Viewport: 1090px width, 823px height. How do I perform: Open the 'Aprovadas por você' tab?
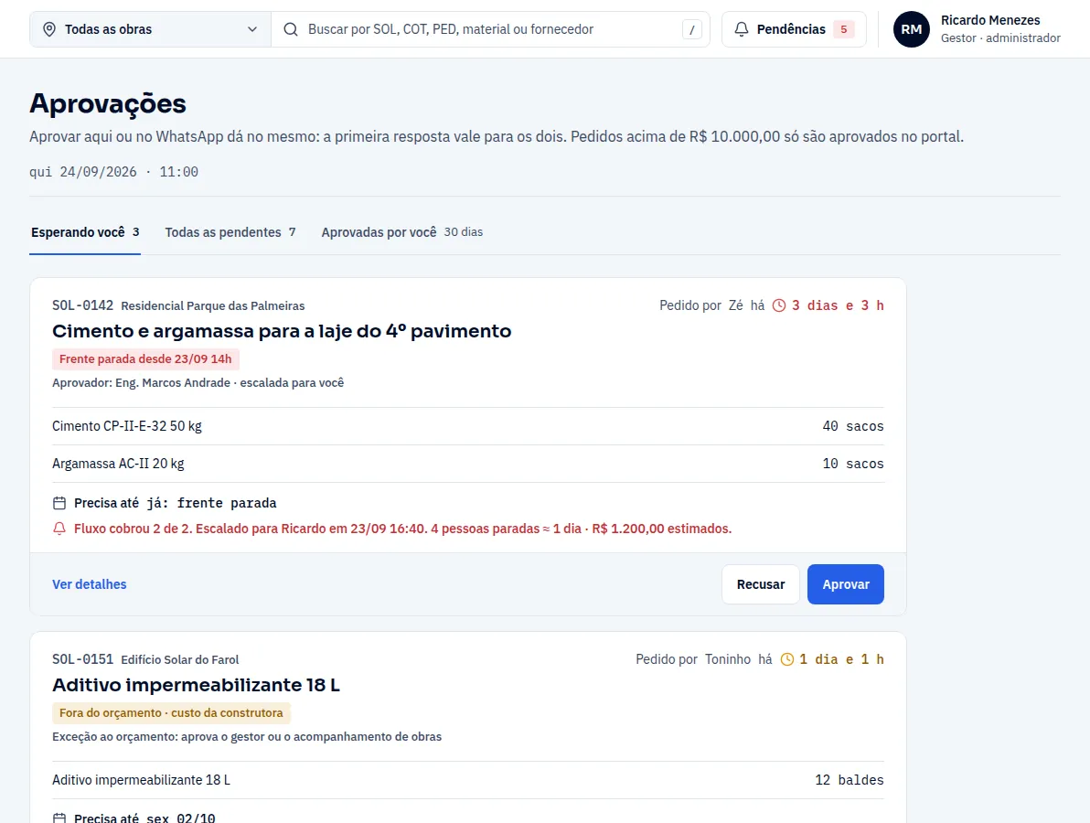(x=401, y=232)
